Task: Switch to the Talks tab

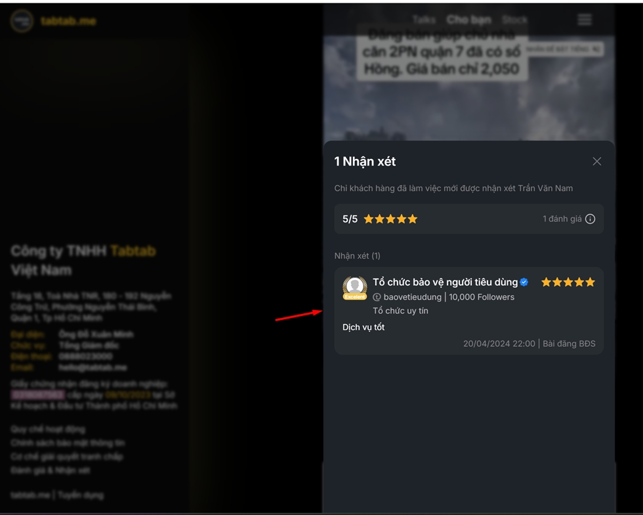Action: pyautogui.click(x=424, y=19)
